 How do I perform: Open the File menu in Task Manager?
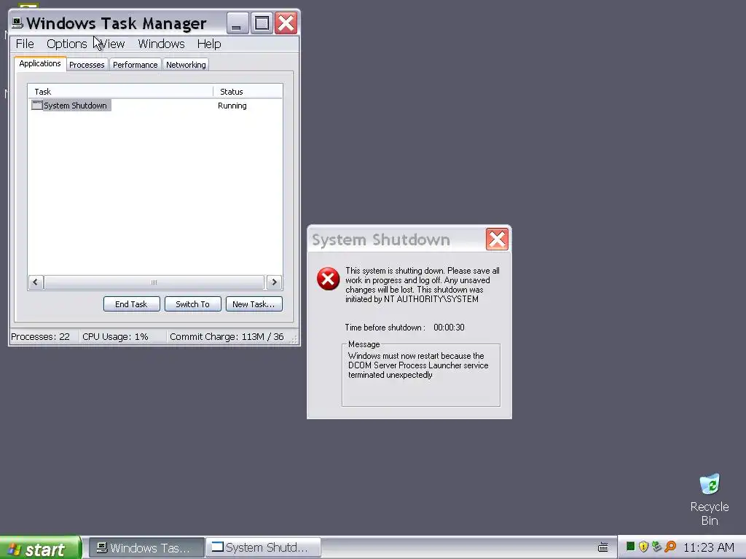(x=25, y=44)
